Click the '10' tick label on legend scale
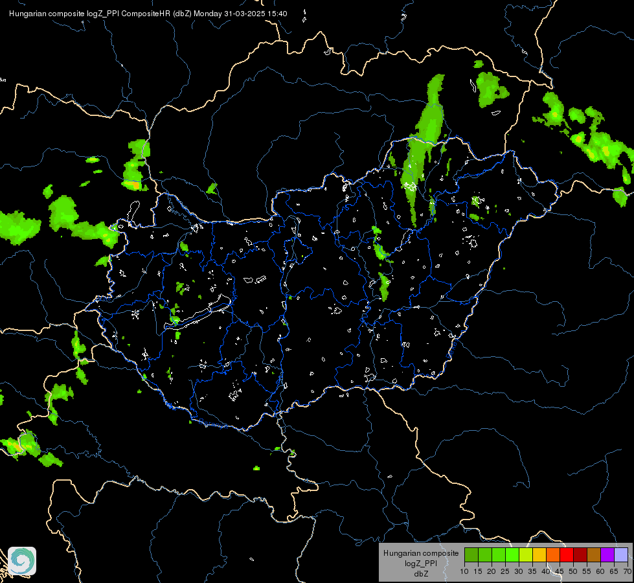This screenshot has height=583, width=634. (x=464, y=571)
